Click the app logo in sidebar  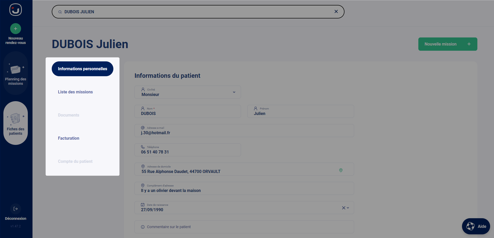pos(16,10)
